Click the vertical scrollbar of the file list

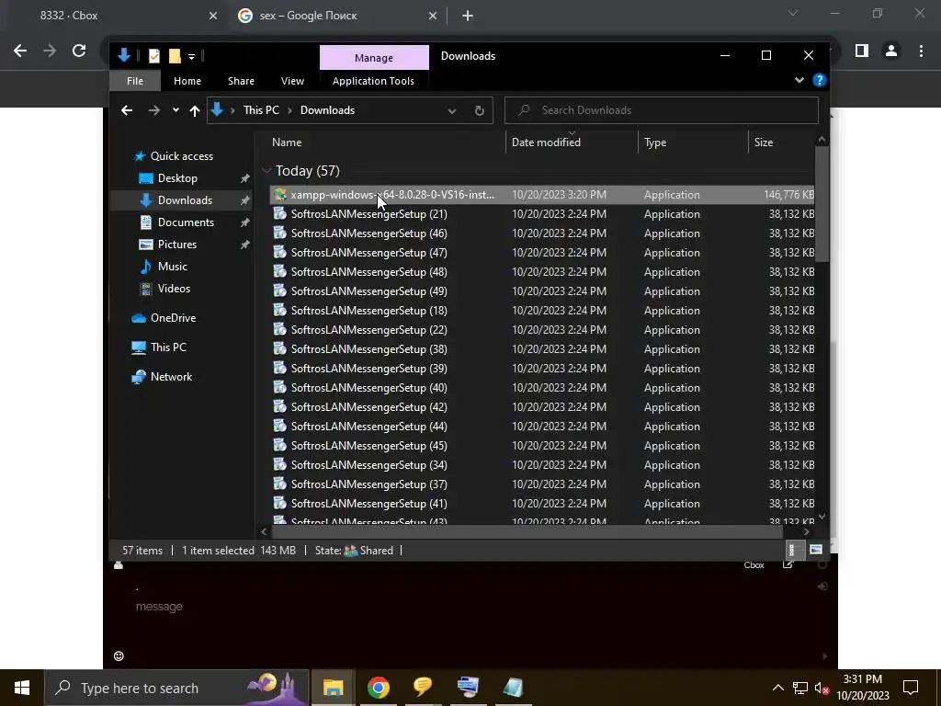822,203
